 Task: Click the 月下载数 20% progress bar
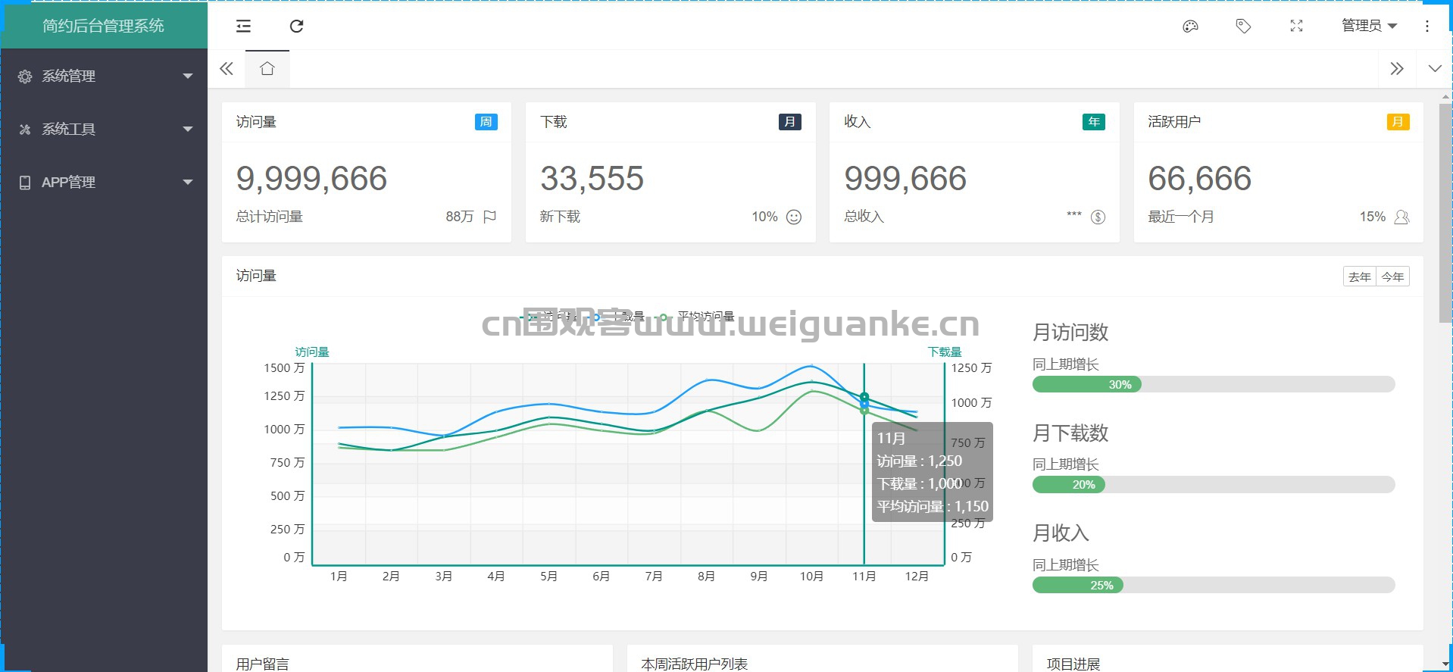pyautogui.click(x=1214, y=484)
